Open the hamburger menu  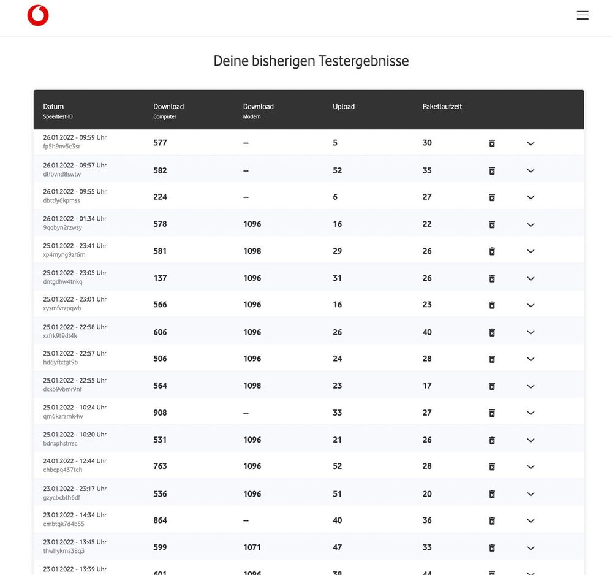[583, 15]
